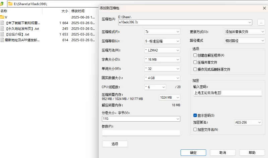The image size is (268, 158).
Task: Open 加密算法 AES-256 dropdown
Action: click(248, 122)
